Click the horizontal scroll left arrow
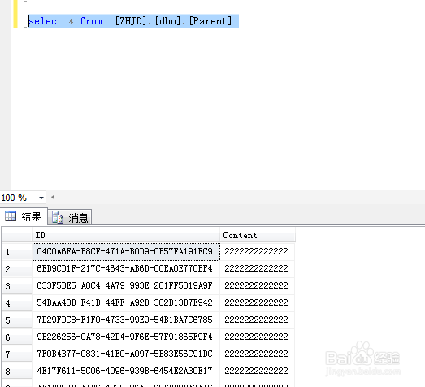The image size is (425, 387). coord(53,198)
